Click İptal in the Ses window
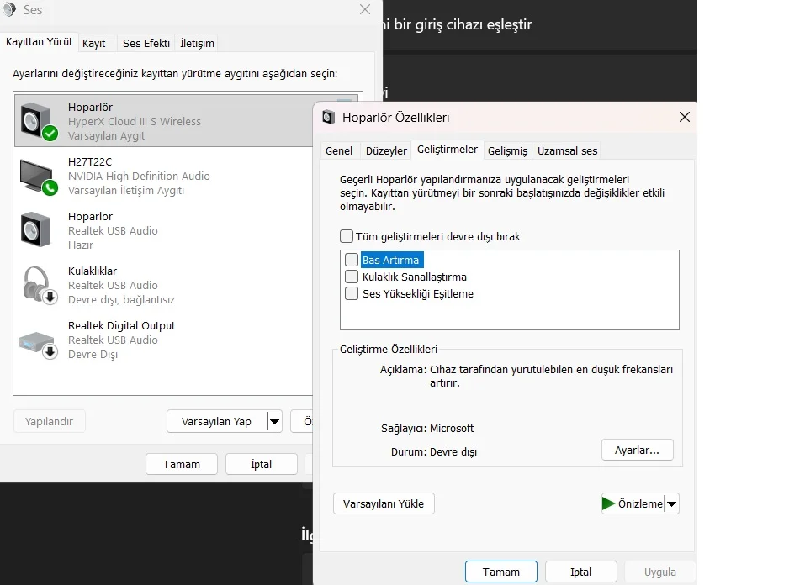 (x=261, y=464)
